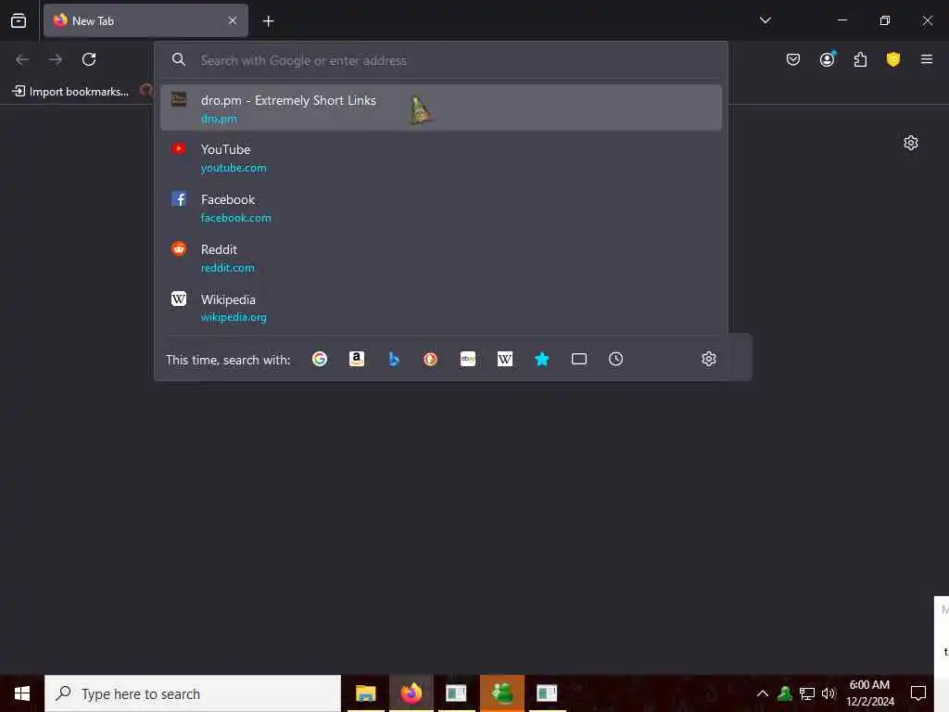Search this time with Wikipedia icon
The height and width of the screenshot is (712, 949).
pyautogui.click(x=505, y=359)
